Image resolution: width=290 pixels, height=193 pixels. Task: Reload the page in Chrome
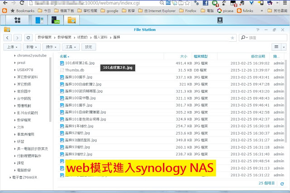(22, 3)
